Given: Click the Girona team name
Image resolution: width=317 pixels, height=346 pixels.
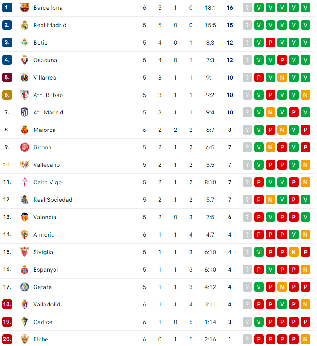Looking at the screenshot, I should [42, 147].
